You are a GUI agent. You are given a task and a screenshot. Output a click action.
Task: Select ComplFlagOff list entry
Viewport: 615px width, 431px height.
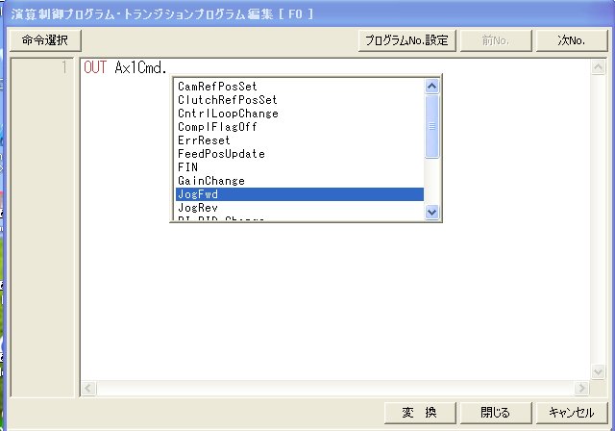coord(217,127)
